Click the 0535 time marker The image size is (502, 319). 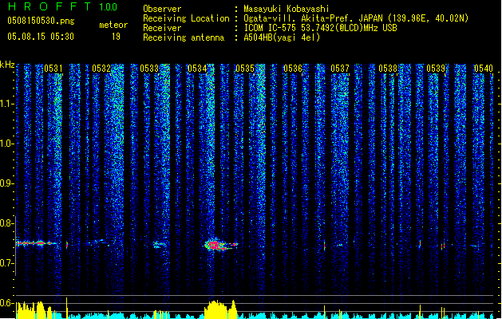[x=245, y=69]
